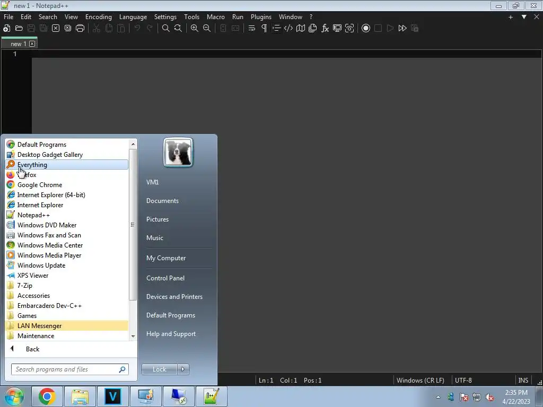
Task: Launch Notepad++ from the Start menu programs
Action: (x=67, y=215)
